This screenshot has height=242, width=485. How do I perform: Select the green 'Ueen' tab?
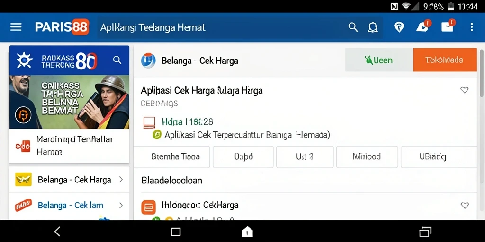pyautogui.click(x=379, y=60)
